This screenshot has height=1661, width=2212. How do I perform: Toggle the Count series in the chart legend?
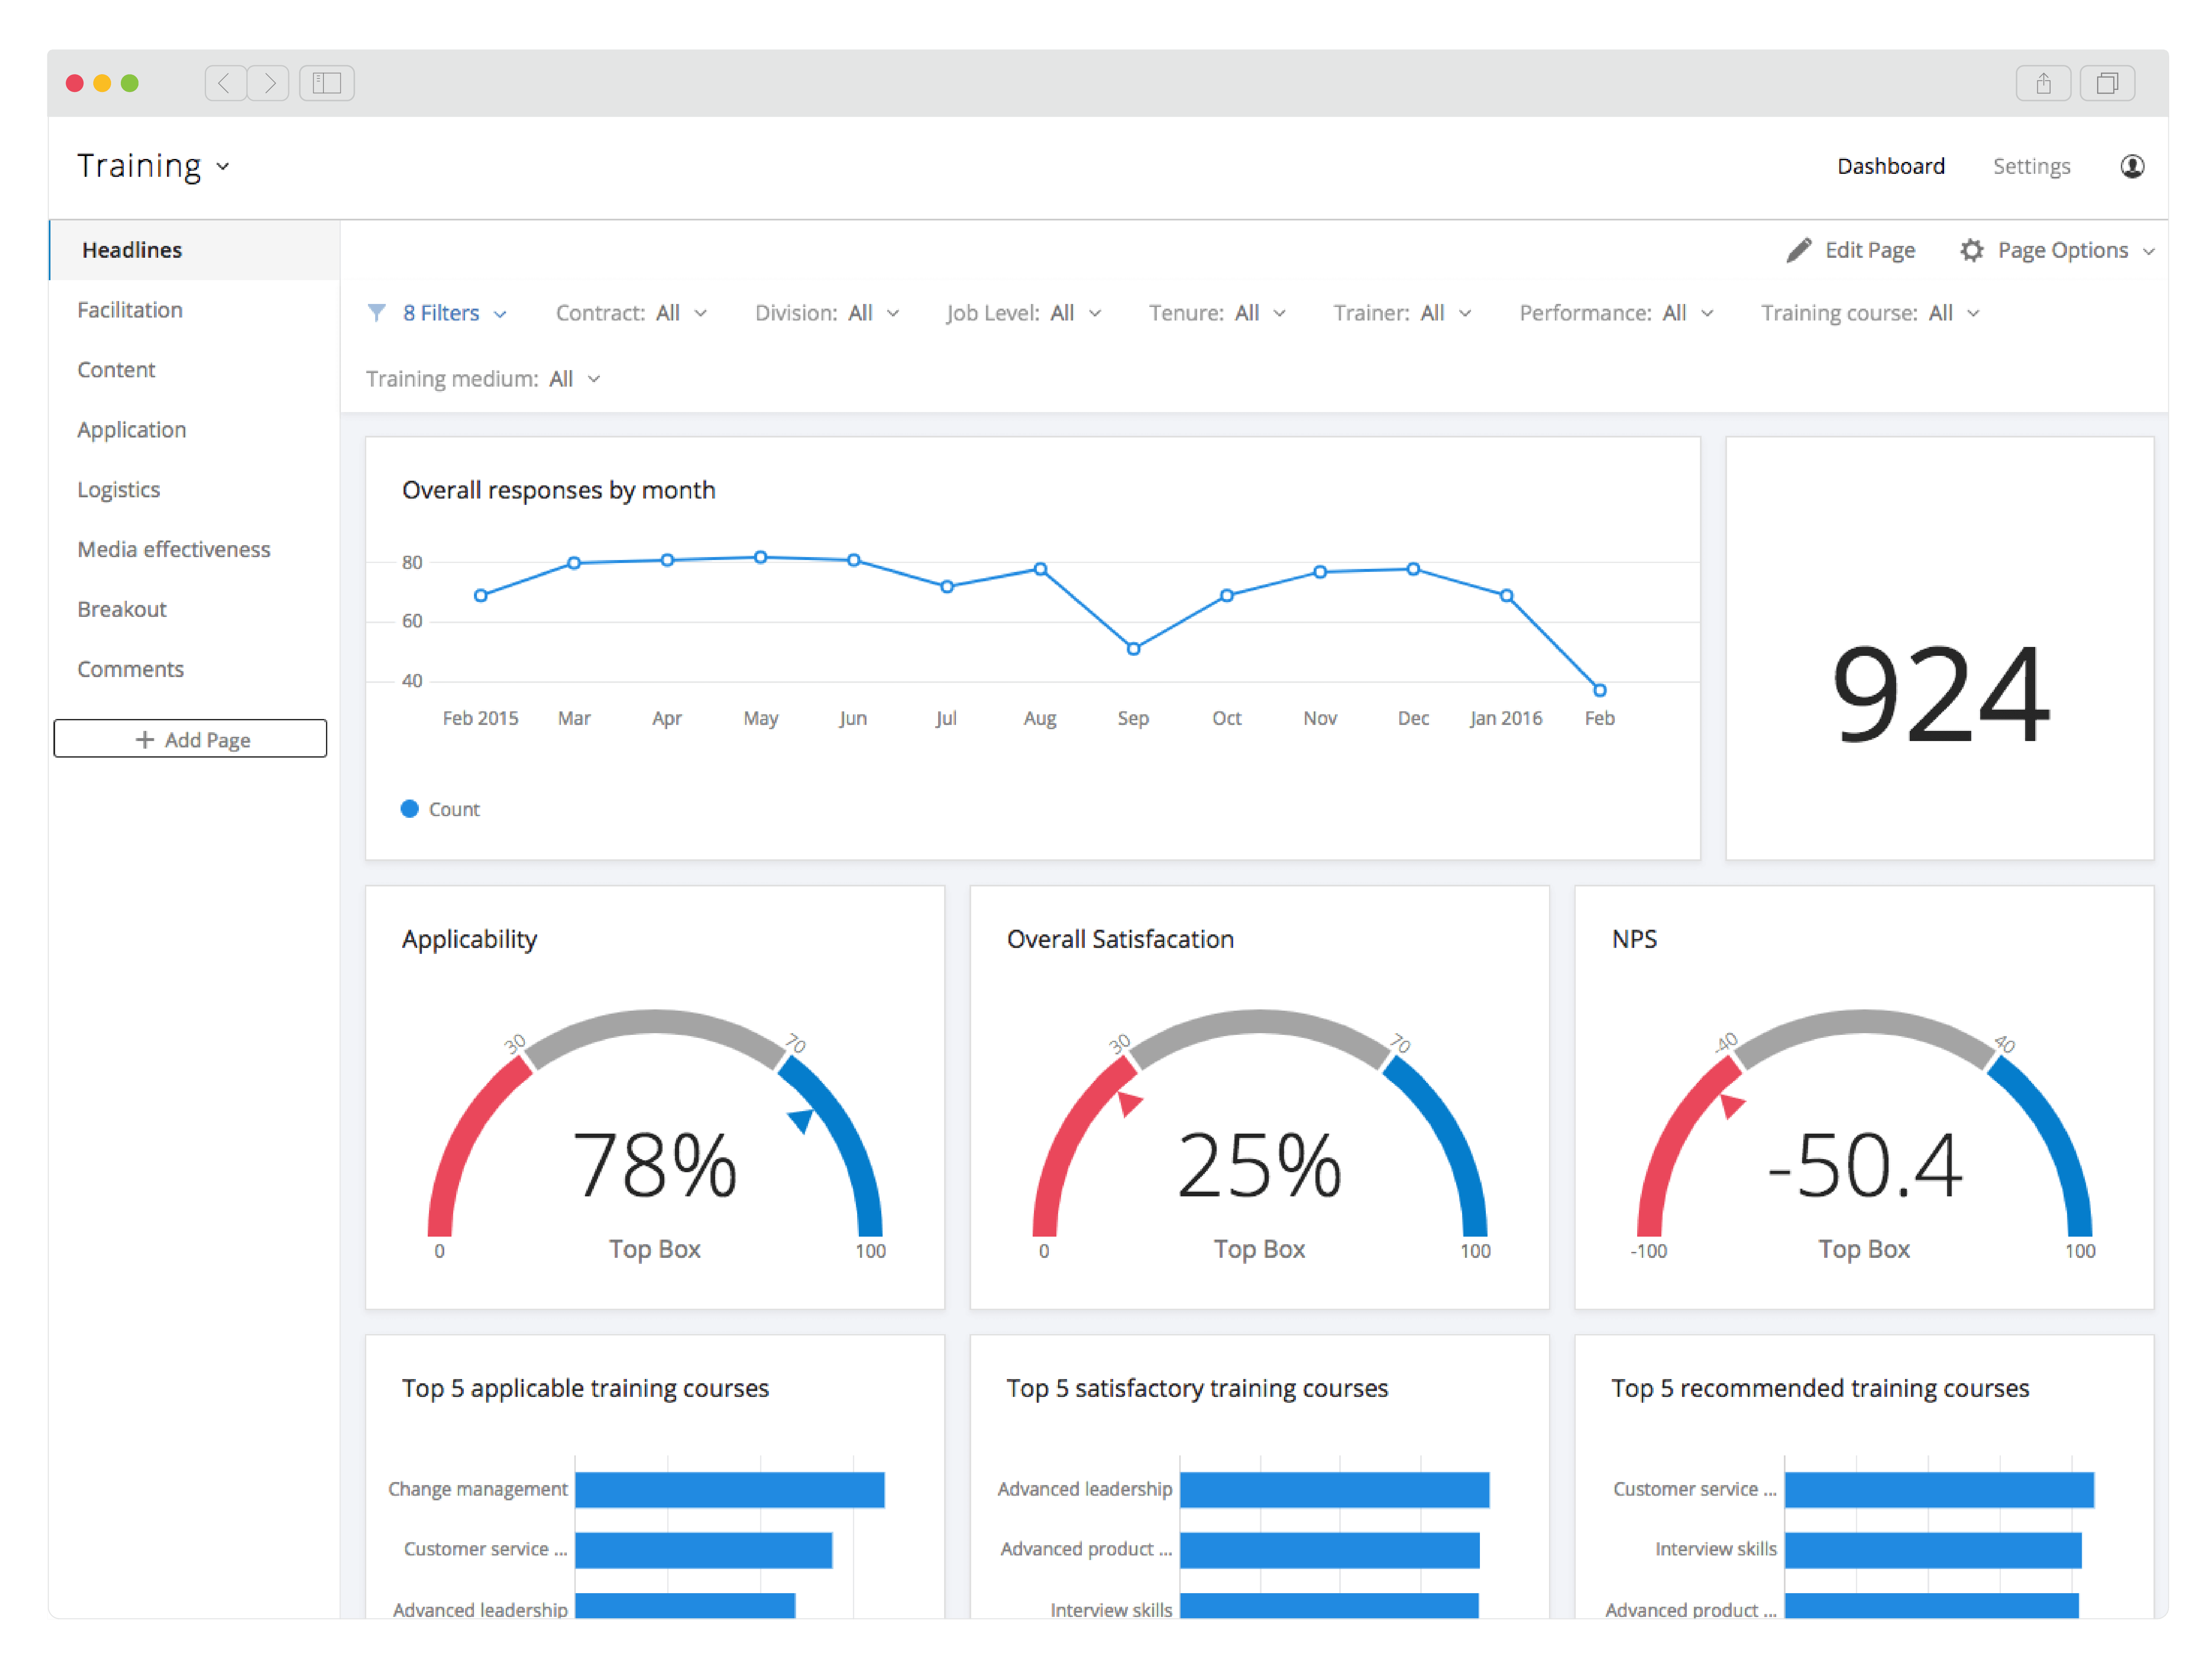tap(440, 809)
